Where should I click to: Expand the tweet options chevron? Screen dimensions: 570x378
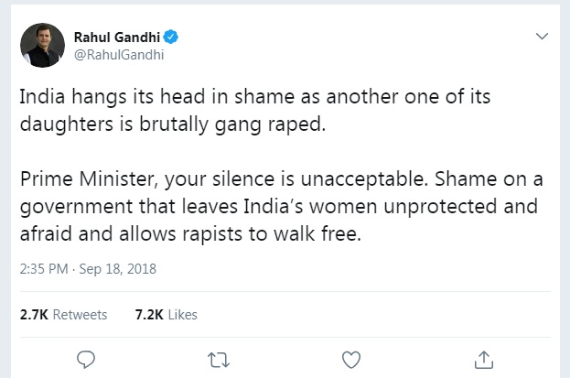click(x=542, y=37)
